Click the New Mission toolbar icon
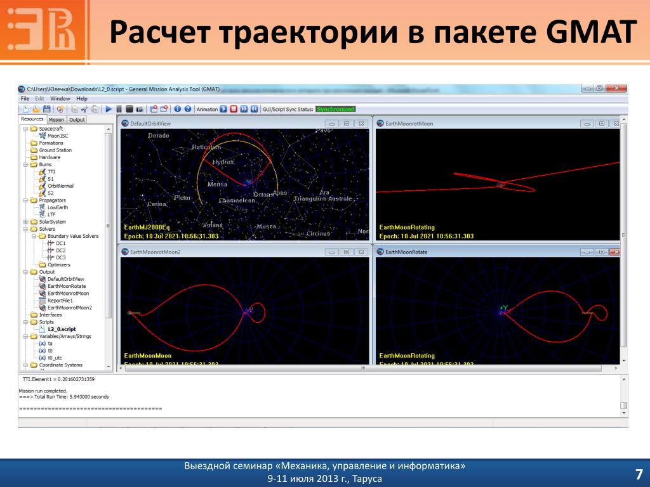 point(60,109)
